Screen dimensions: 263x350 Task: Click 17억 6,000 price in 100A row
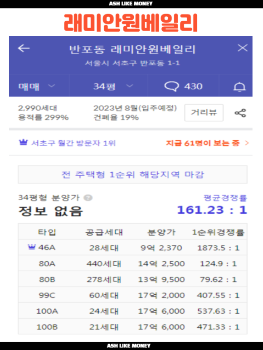click(x=161, y=311)
